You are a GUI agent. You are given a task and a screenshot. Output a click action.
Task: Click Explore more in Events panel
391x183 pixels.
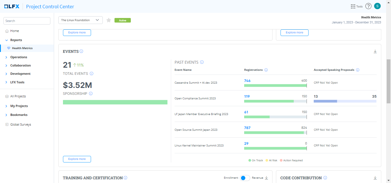[77, 159]
